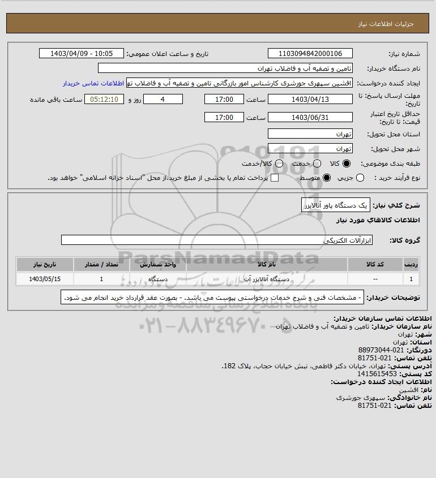Click the جزئیات اطلاعات نیاز header title
Viewport: 436px width, 478px height.
(x=386, y=24)
